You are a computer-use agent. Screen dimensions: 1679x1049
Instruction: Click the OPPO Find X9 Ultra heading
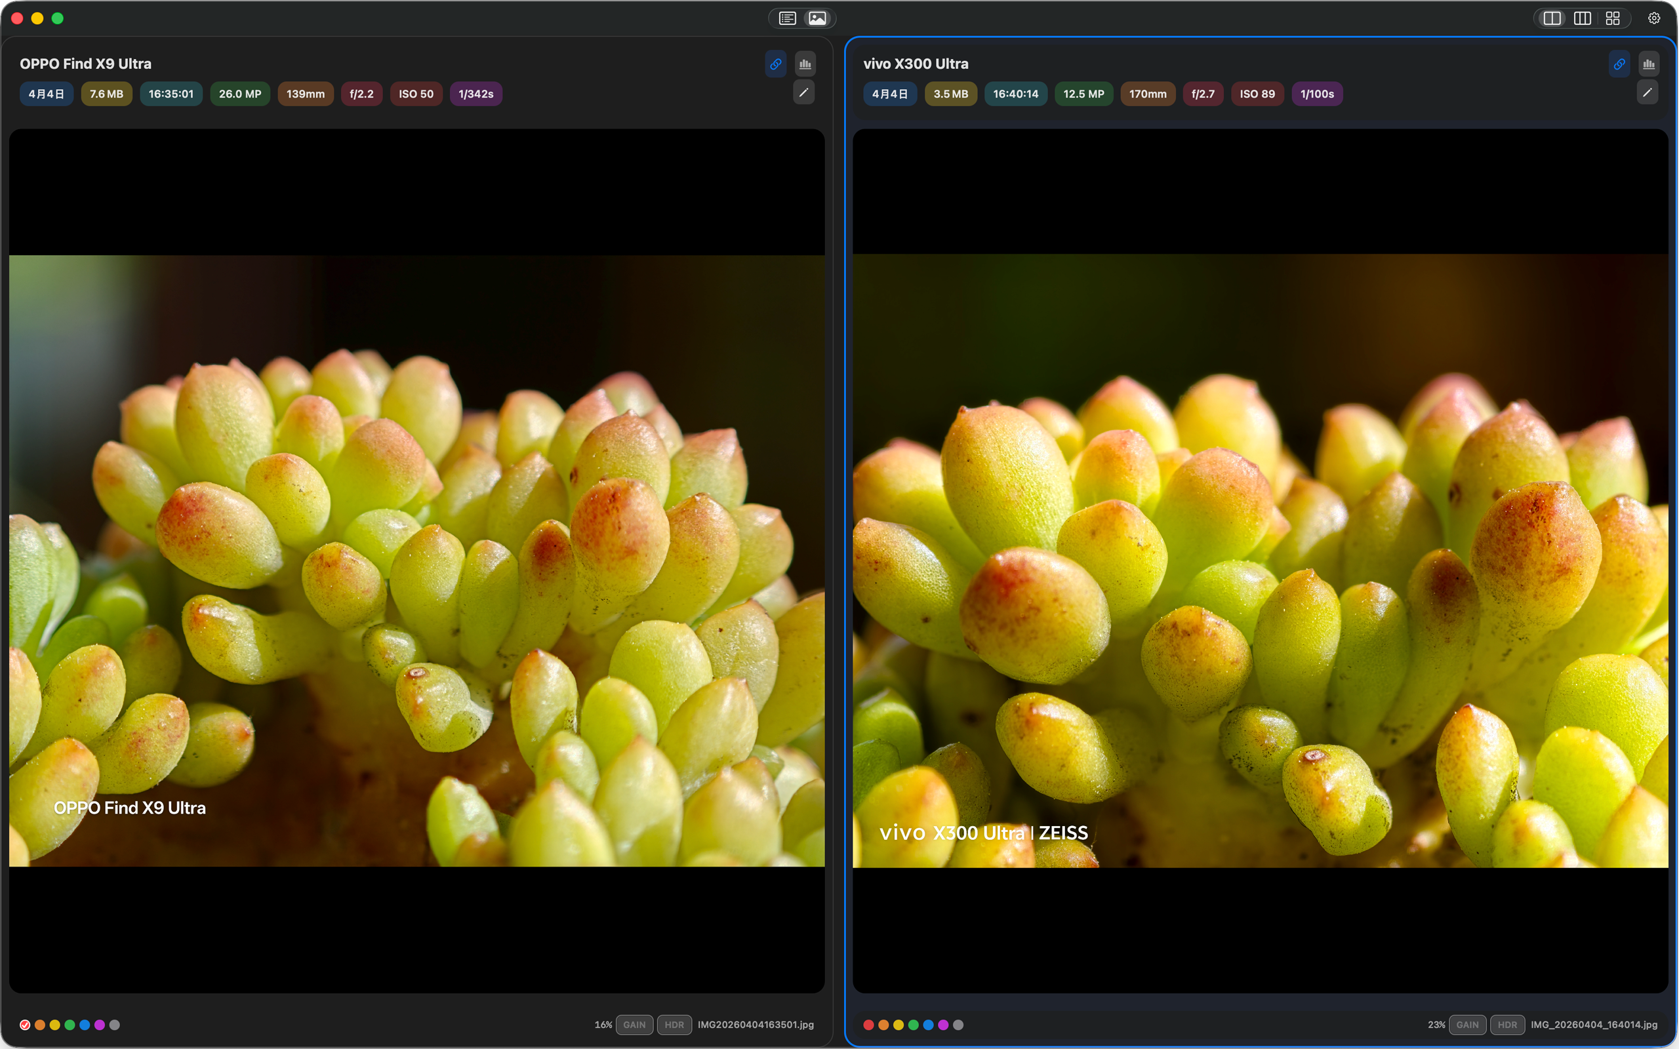coord(85,64)
